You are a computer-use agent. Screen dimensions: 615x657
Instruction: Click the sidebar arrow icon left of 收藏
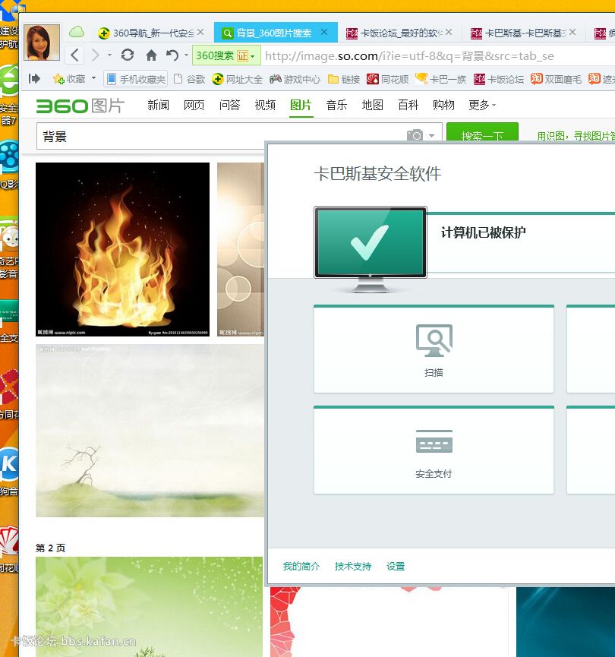34,78
